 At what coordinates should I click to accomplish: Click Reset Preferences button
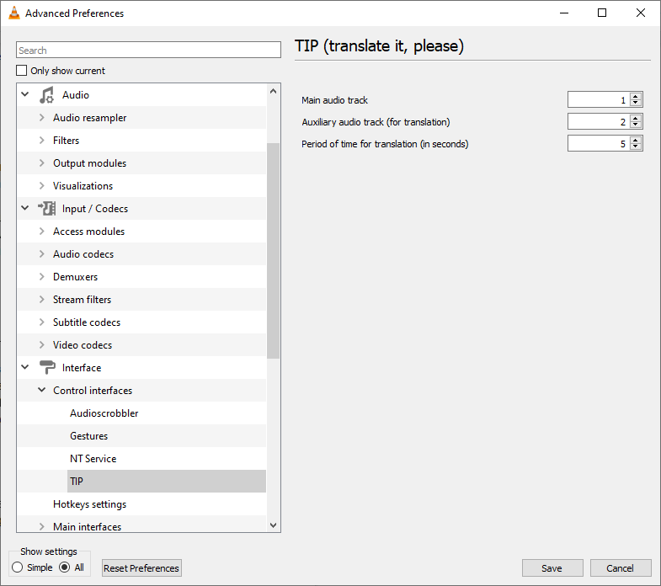[141, 567]
